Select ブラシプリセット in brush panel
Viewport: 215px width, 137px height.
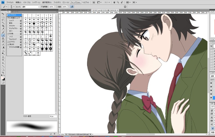tap(14, 15)
